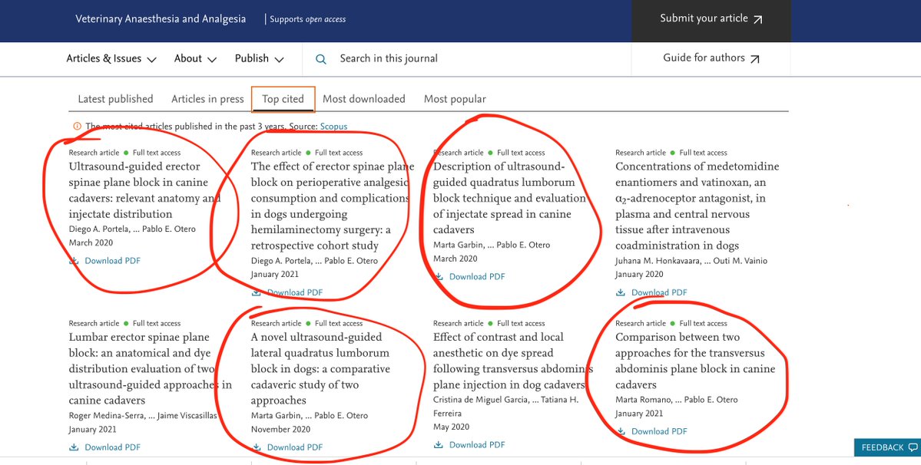The height and width of the screenshot is (465, 921).
Task: Click the May 2020 publication date
Action: 451,427
